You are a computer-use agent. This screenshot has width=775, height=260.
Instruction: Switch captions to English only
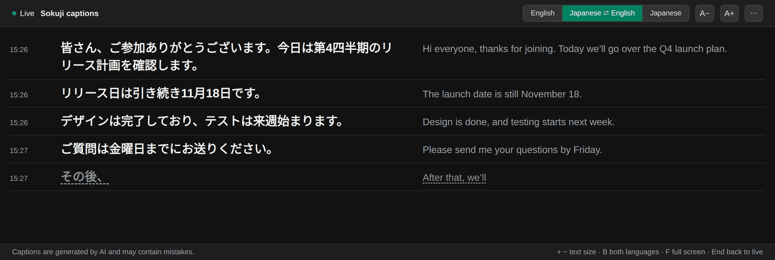pos(542,13)
